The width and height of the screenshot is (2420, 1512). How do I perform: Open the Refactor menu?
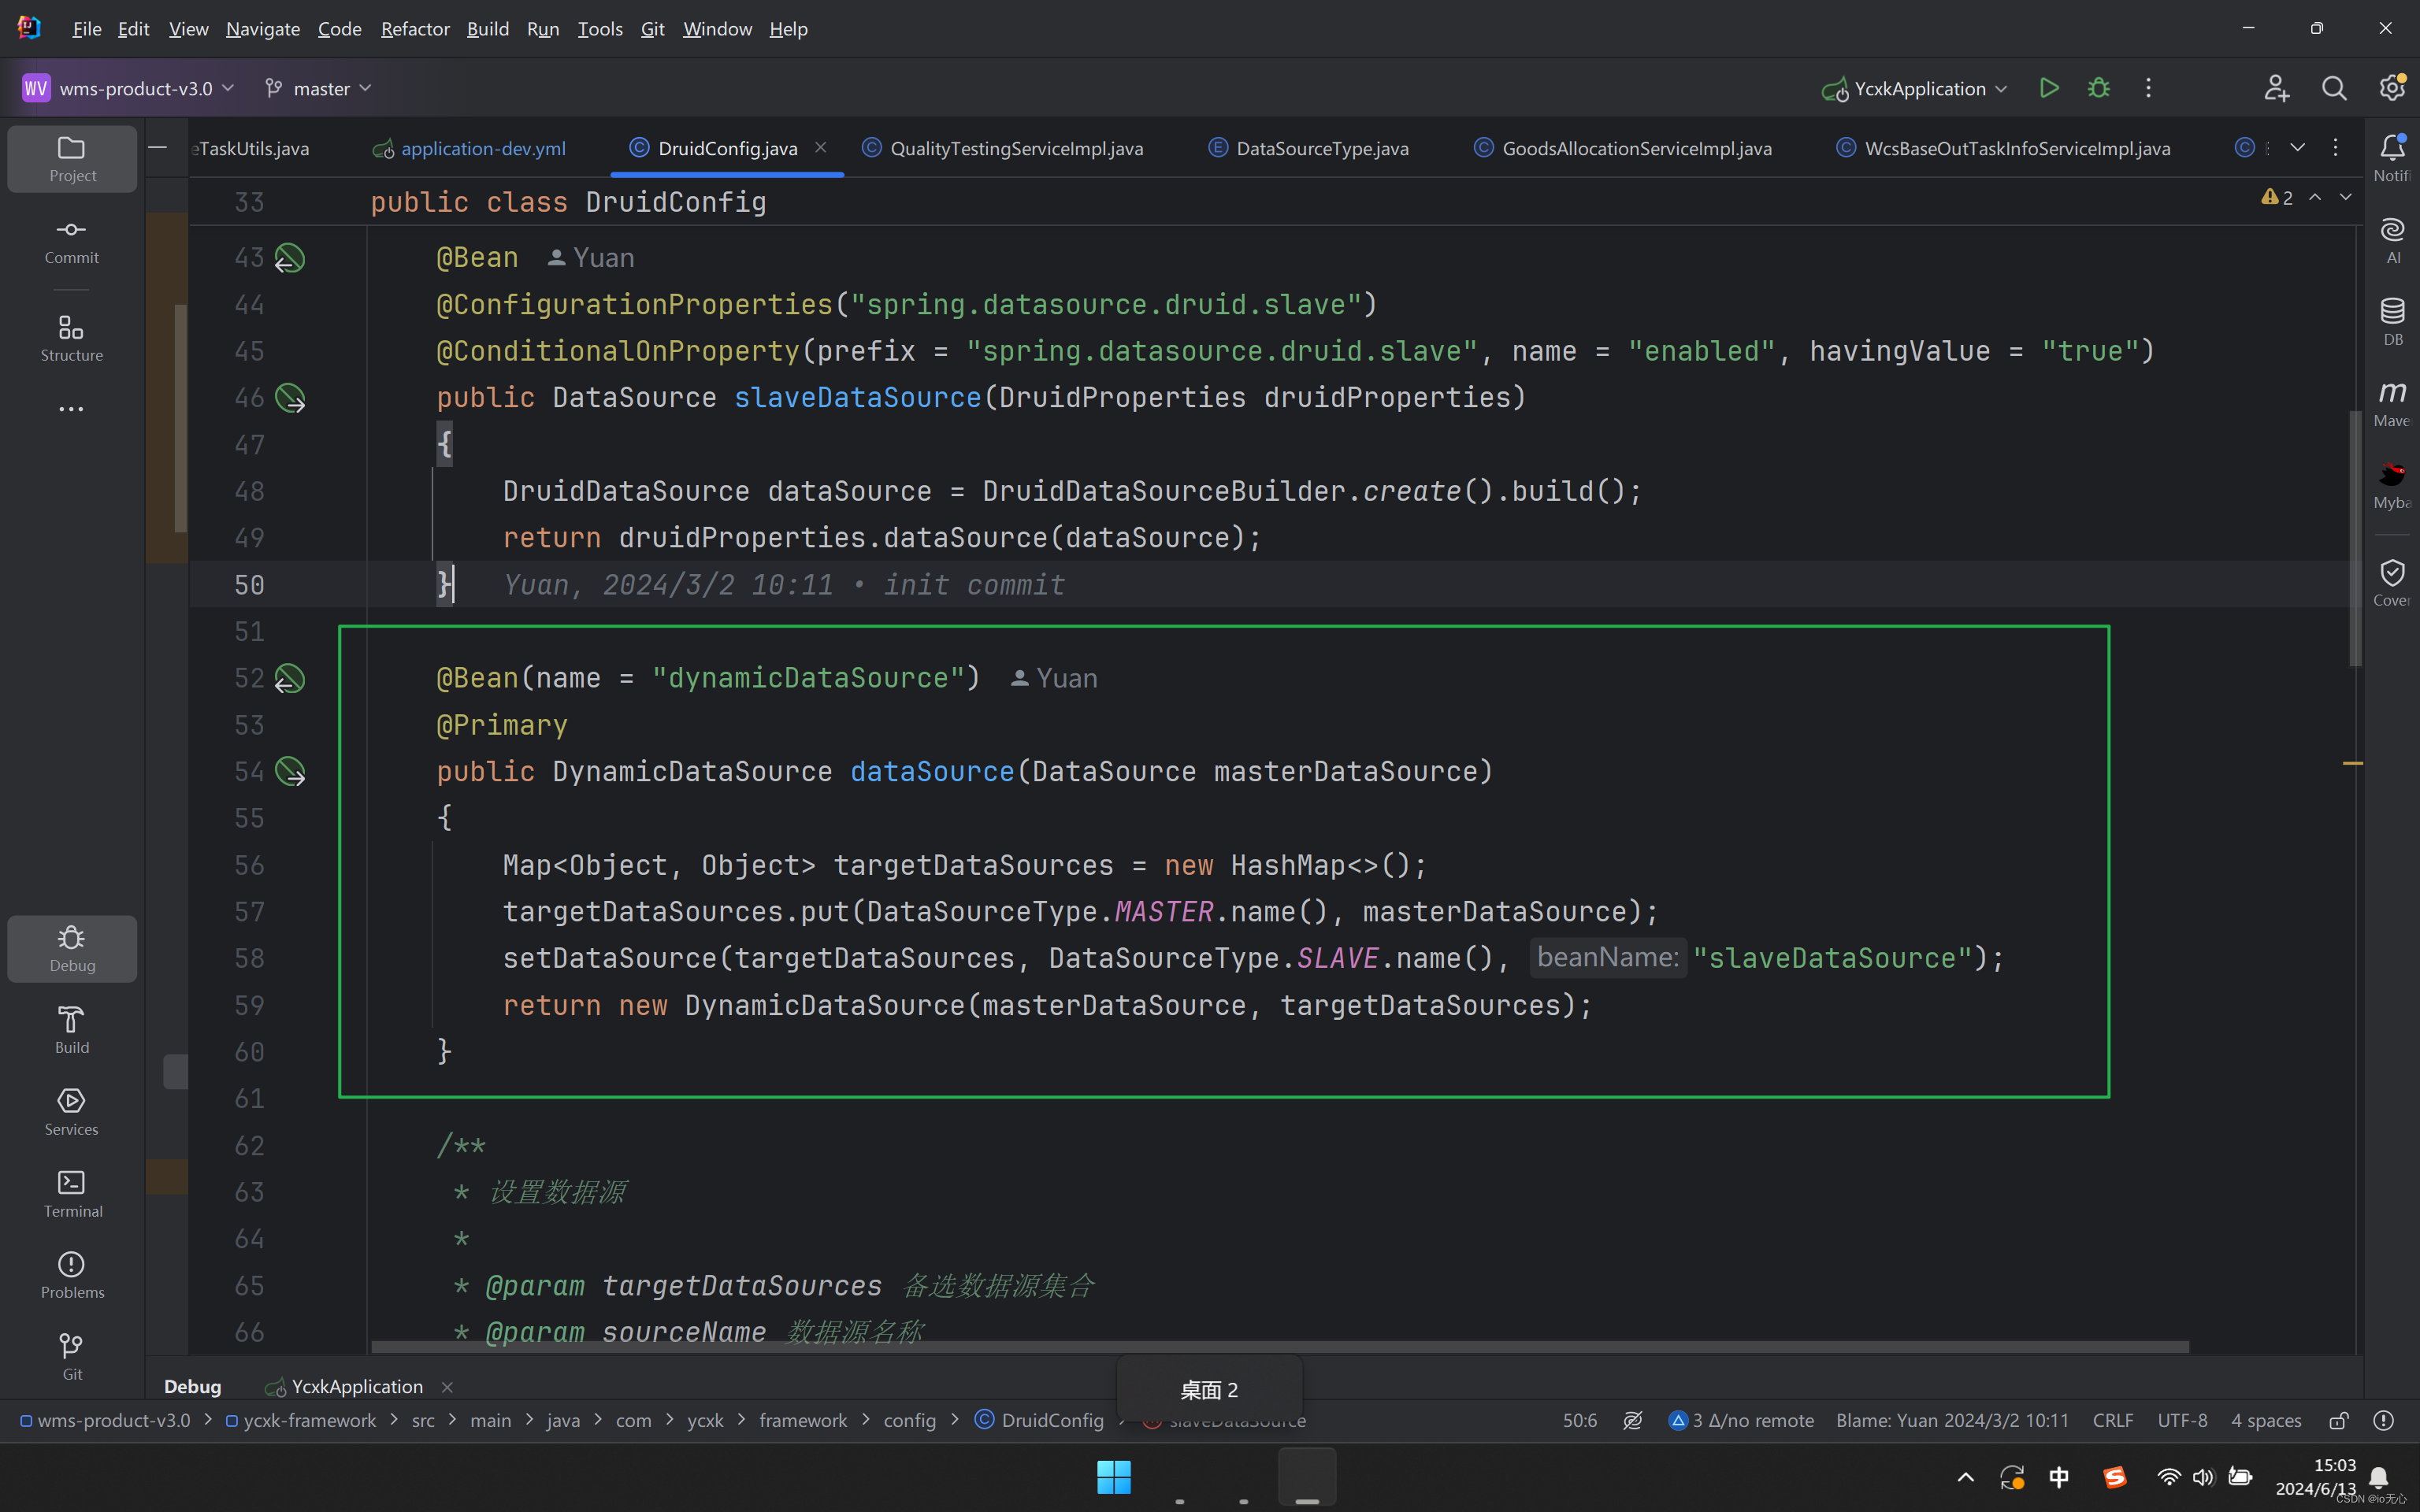tap(414, 29)
